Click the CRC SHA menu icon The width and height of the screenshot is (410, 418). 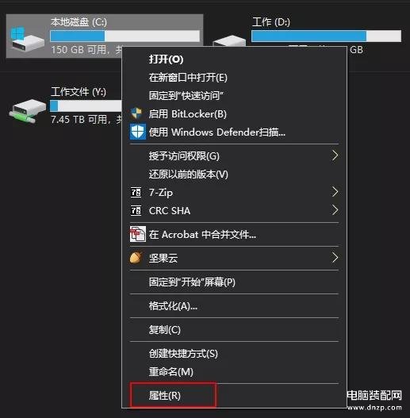click(x=136, y=211)
